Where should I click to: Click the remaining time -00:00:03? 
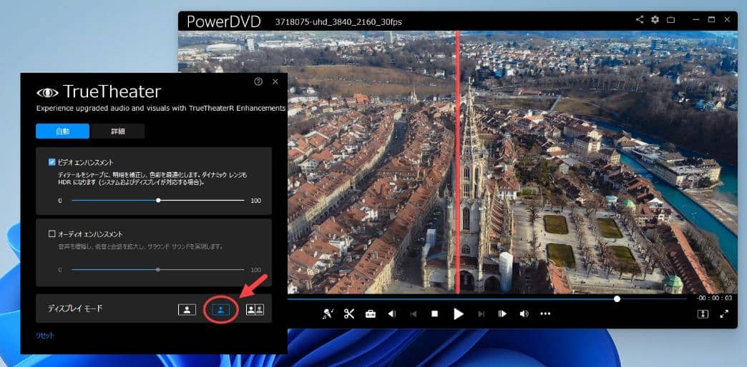point(713,298)
